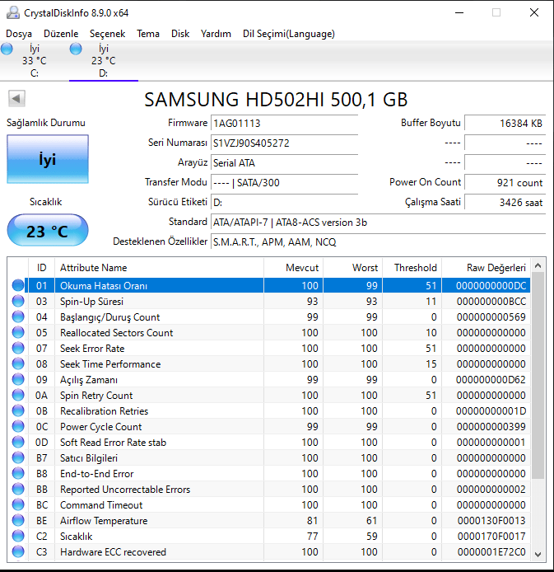Click the Transfer Modu SATA/300 field
554x572 pixels.
click(285, 182)
